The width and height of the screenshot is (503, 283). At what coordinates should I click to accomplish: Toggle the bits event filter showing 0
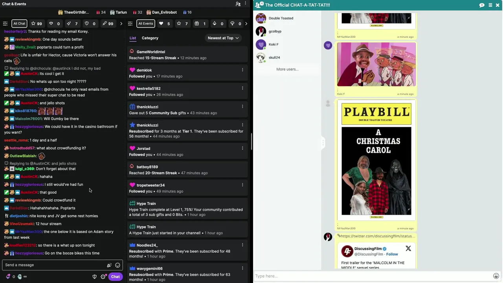click(218, 24)
